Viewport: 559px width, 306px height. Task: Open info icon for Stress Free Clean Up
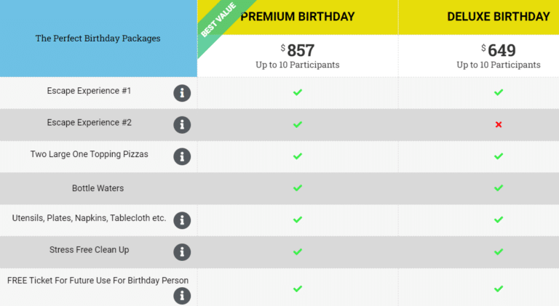pos(182,252)
